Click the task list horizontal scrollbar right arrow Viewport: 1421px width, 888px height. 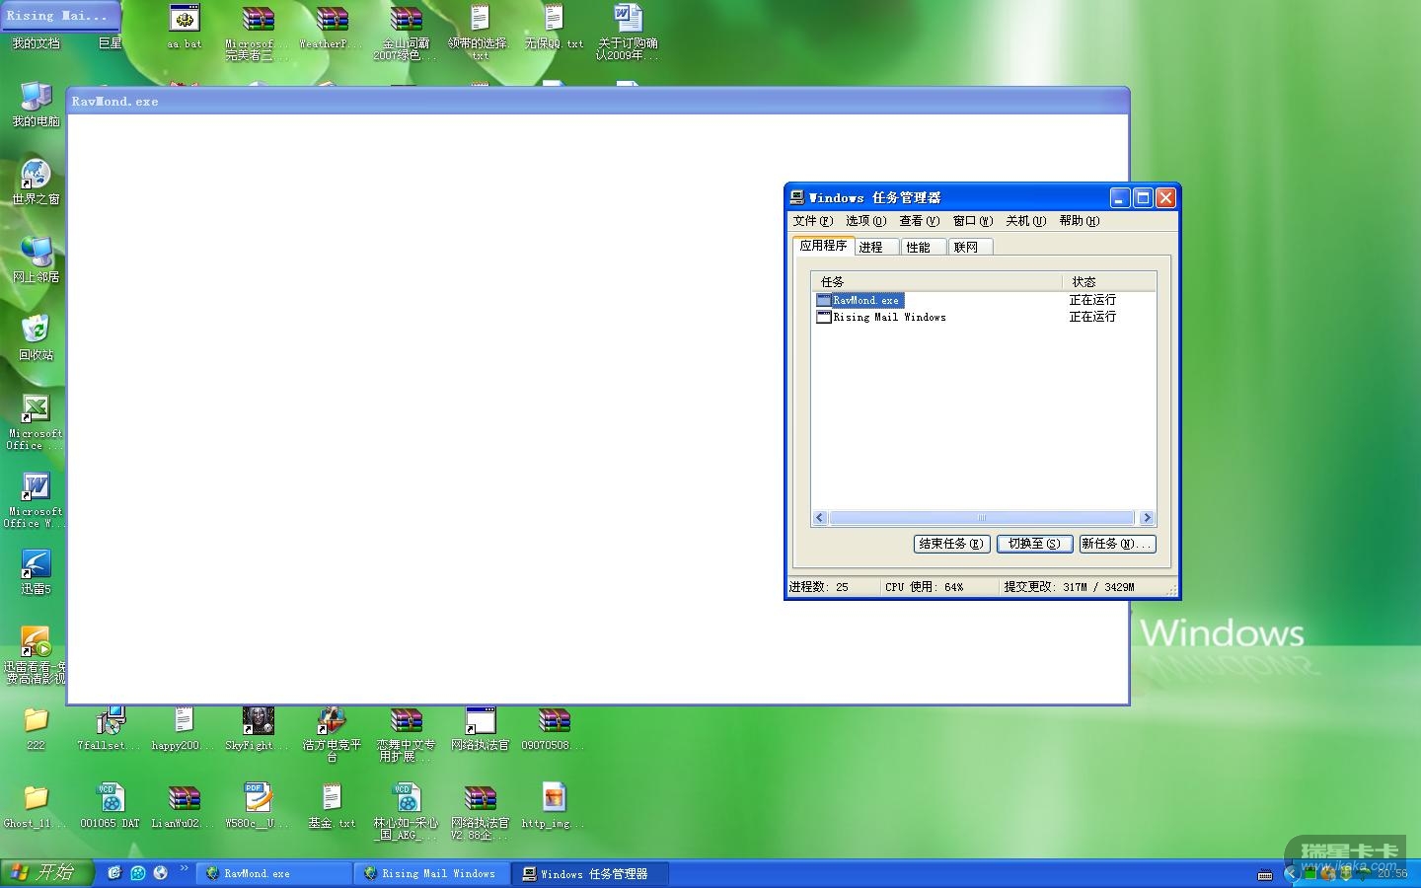1147,518
